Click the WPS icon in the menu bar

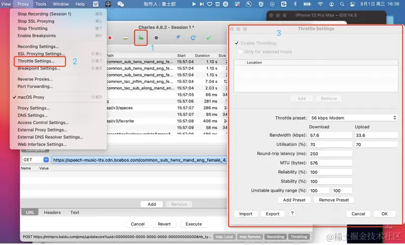96,4
